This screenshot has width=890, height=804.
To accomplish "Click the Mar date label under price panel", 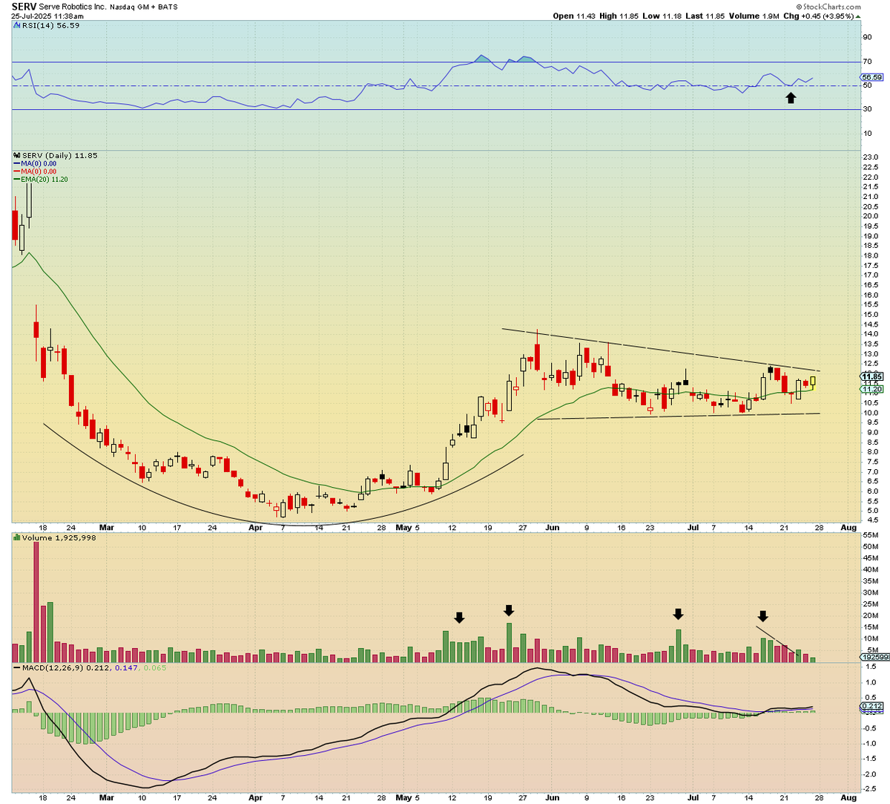I will tap(107, 528).
